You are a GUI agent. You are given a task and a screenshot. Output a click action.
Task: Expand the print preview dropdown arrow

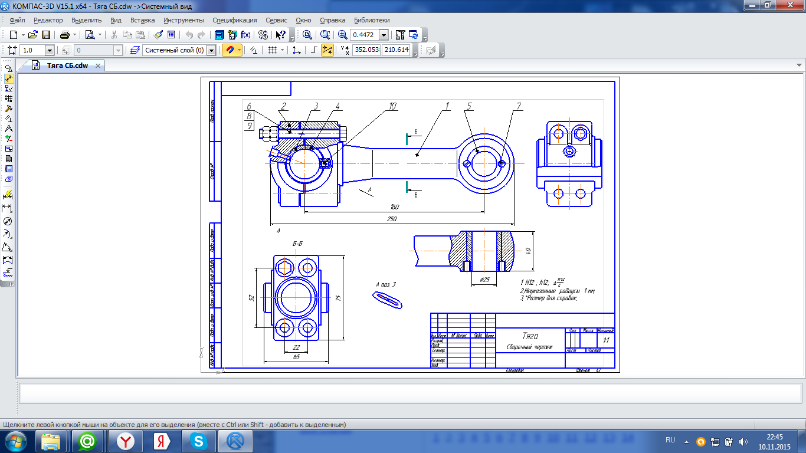[x=100, y=35]
